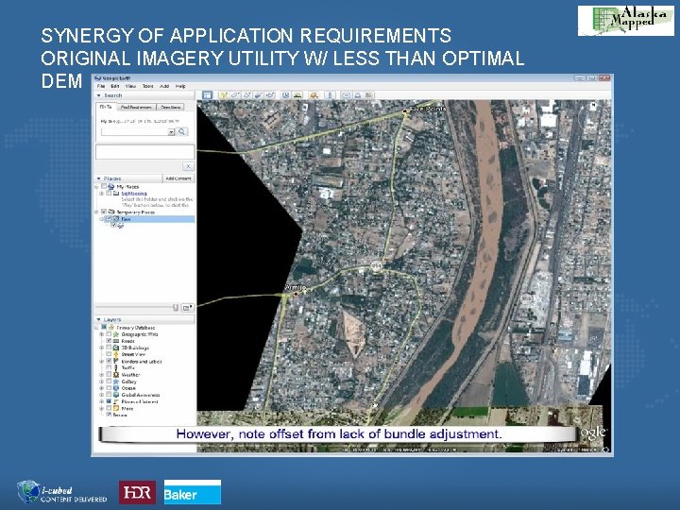Click the print toolbar icon
The height and width of the screenshot is (510, 680).
(x=357, y=95)
